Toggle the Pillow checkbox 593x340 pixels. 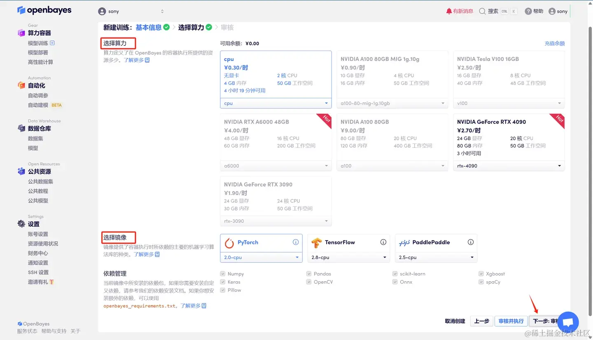pyautogui.click(x=223, y=290)
